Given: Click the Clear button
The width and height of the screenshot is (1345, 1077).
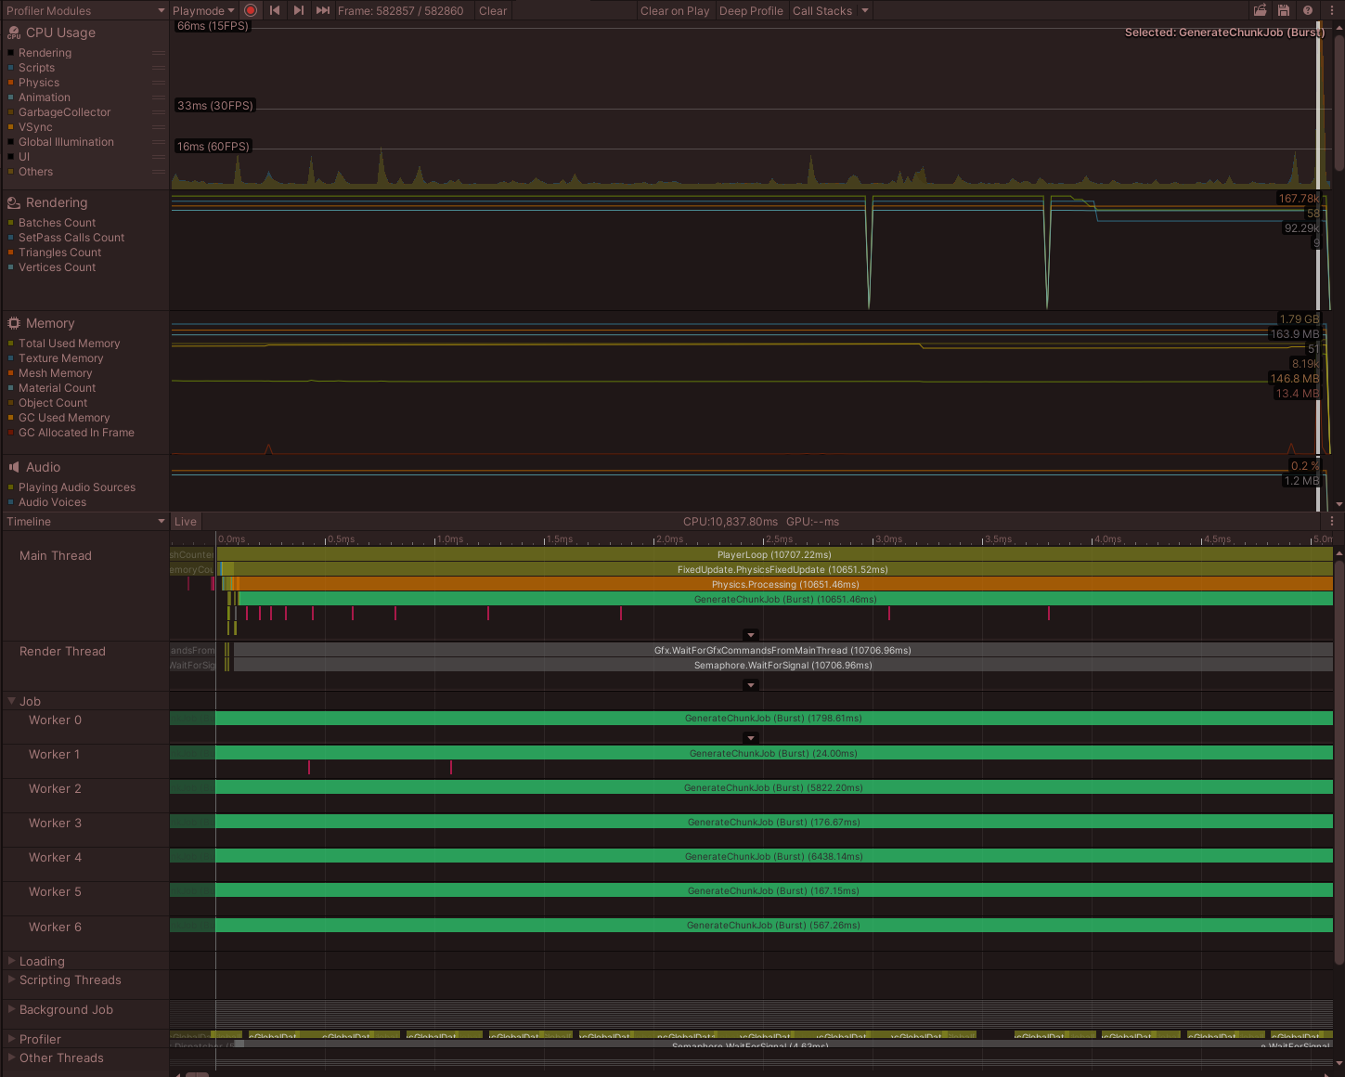Looking at the screenshot, I should [493, 10].
